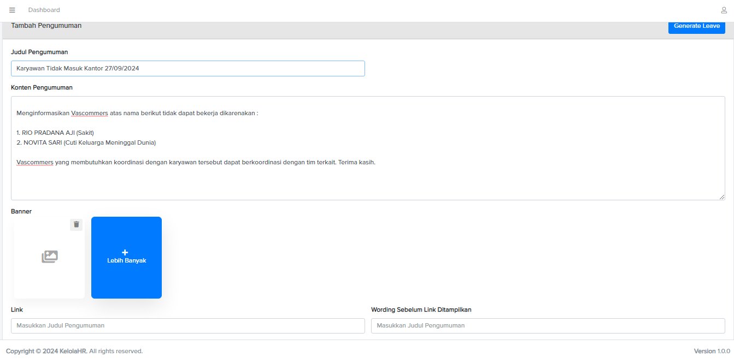The width and height of the screenshot is (734, 363).
Task: Open the hamburger sidebar menu
Action: click(12, 10)
